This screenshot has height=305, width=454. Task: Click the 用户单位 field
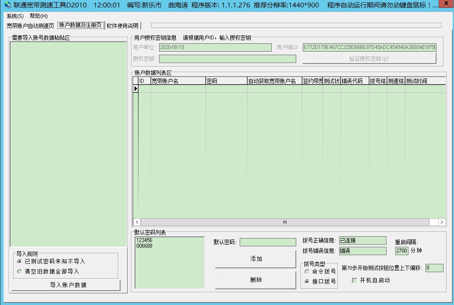215,47
